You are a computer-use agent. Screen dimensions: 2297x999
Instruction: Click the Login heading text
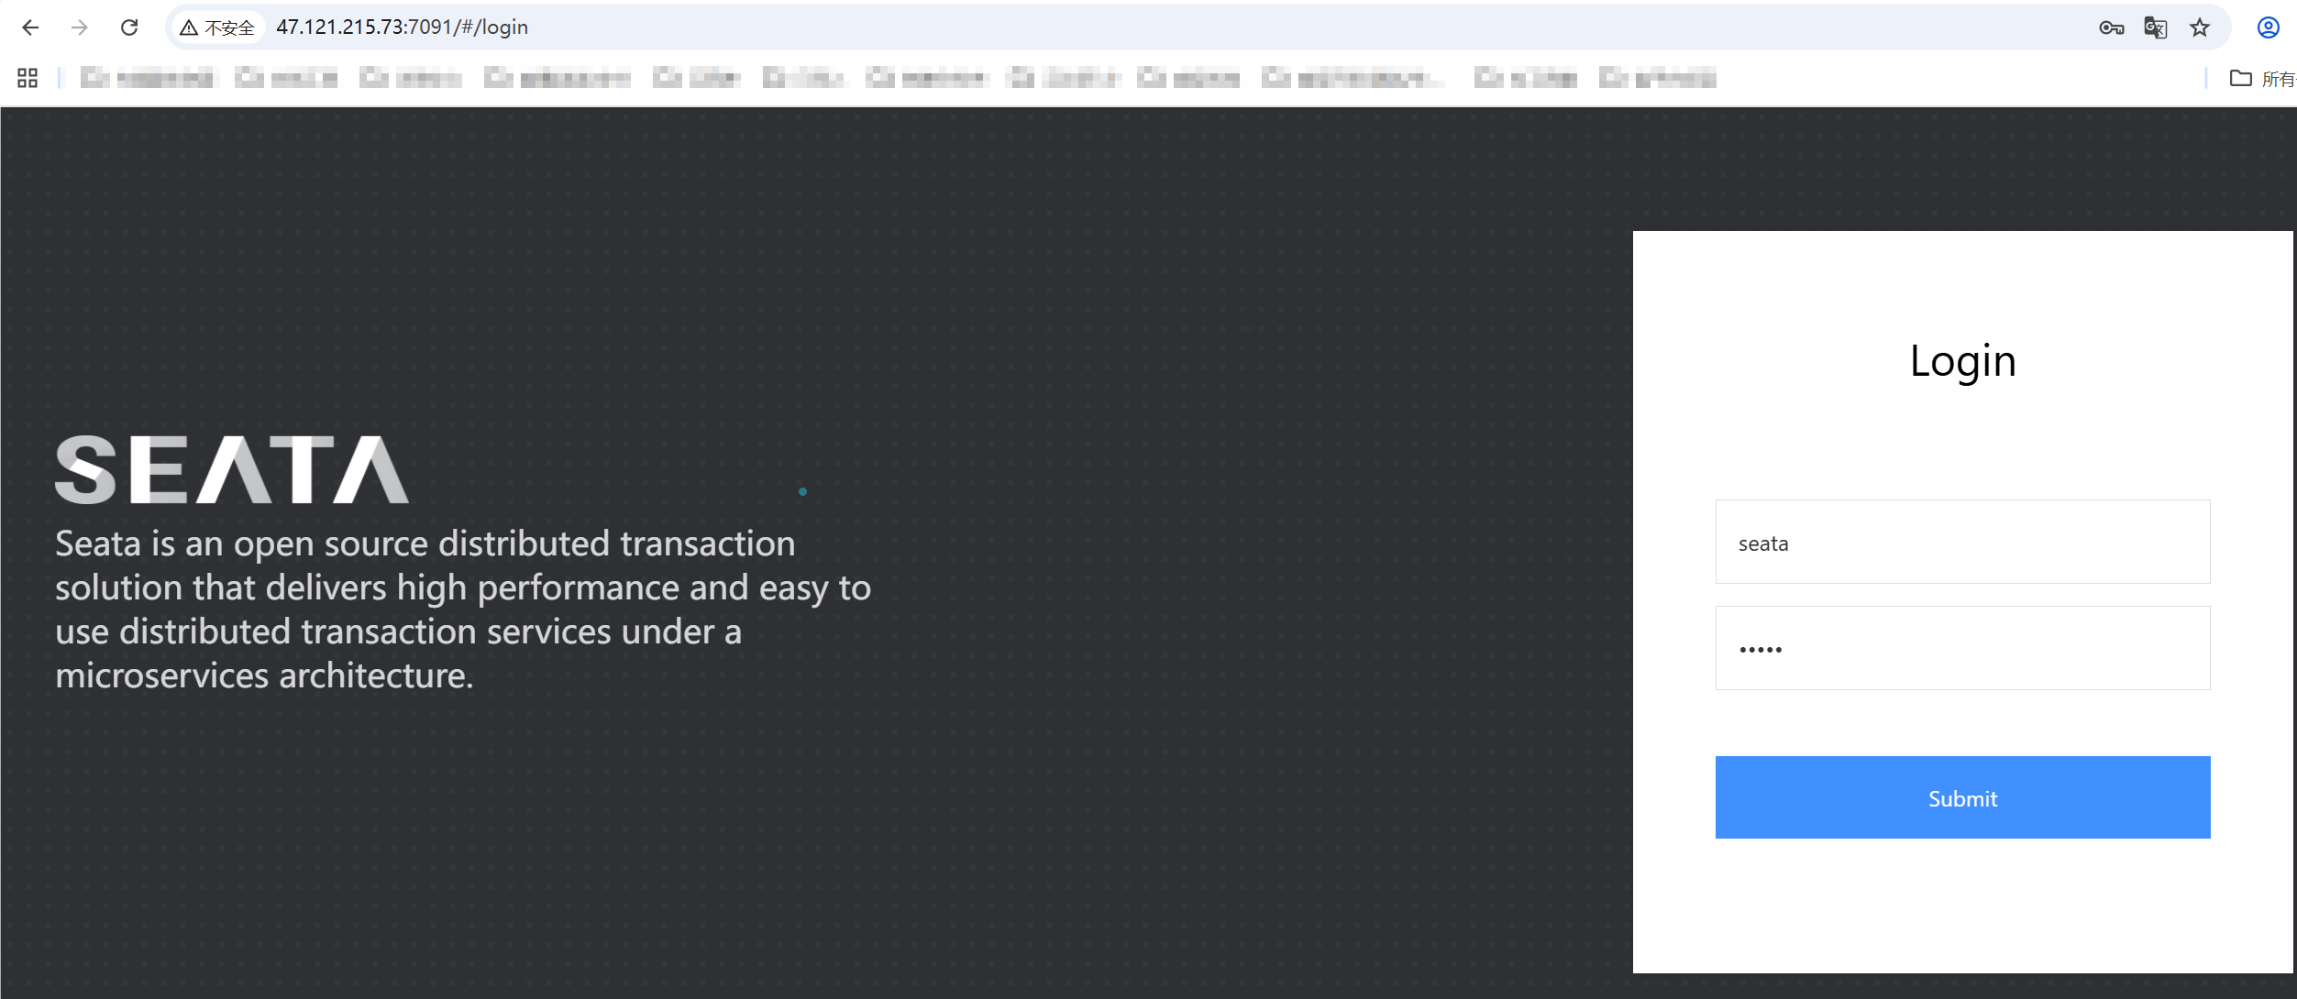pos(1962,361)
